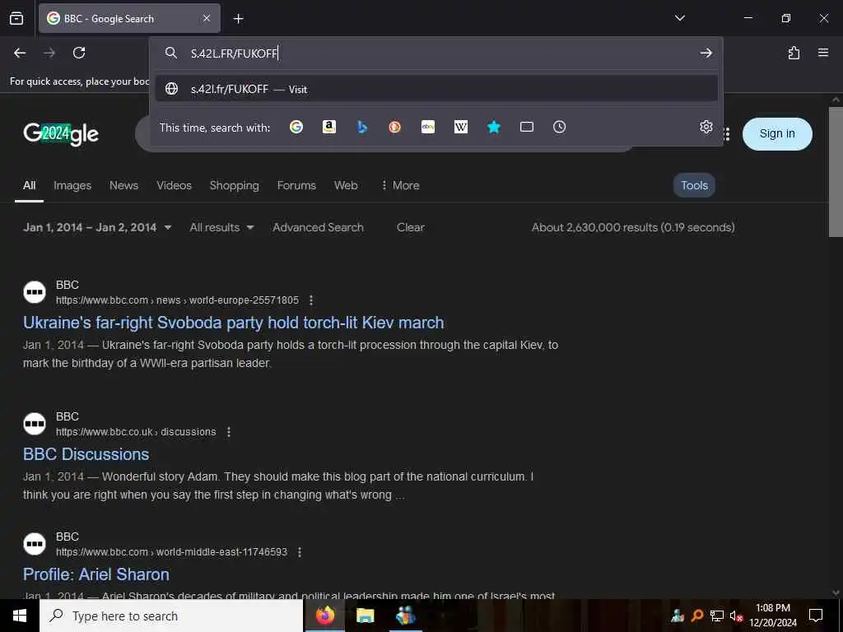
Task: Open options for the world-middle-east-11746593 result
Action: click(300, 552)
